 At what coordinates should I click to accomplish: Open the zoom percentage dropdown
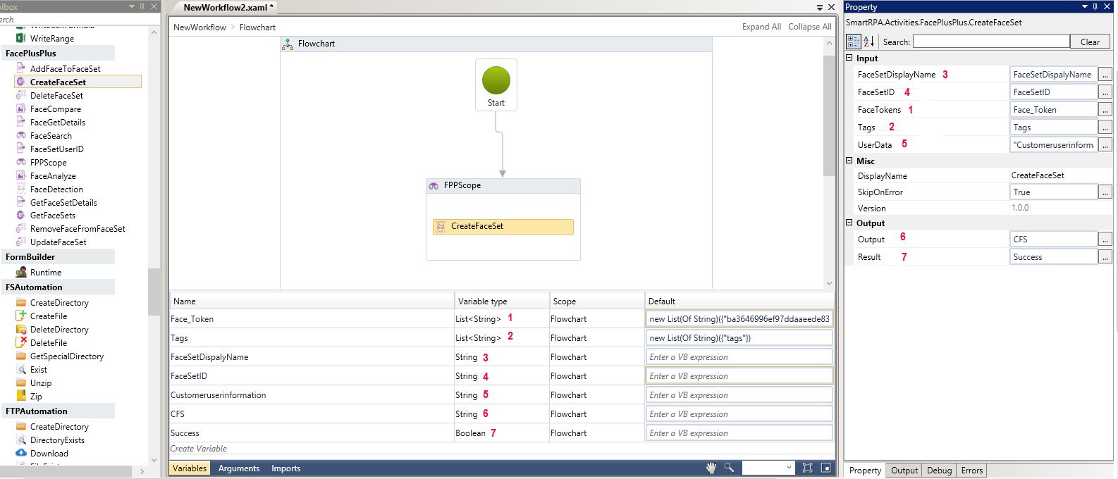[x=788, y=468]
